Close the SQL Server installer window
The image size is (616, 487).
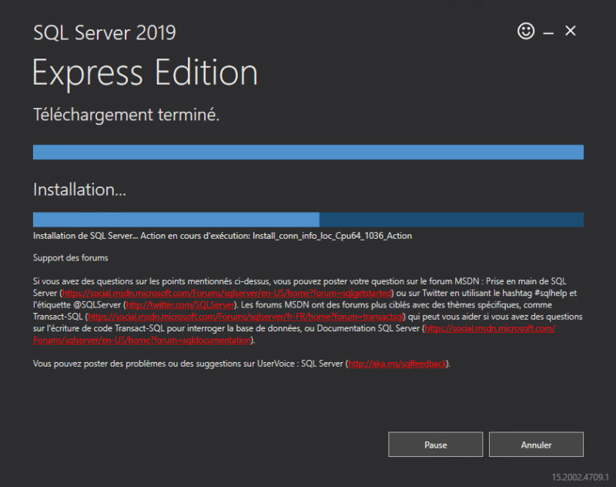(571, 31)
